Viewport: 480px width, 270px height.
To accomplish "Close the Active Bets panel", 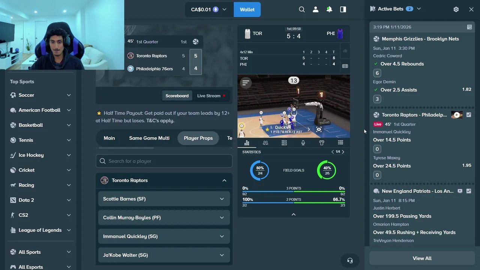I will pyautogui.click(x=471, y=9).
